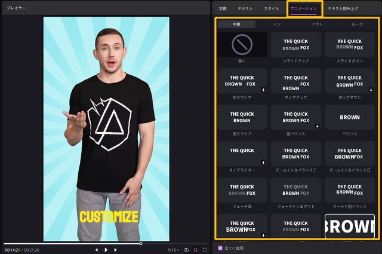
Task: Take a snapshot with the camera icon
Action: (186, 249)
